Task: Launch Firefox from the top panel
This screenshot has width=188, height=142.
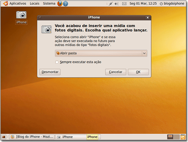Action: click(60, 3)
